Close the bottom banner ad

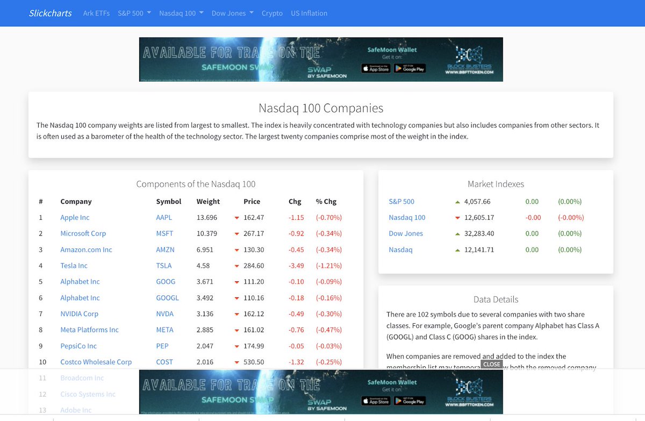tap(492, 364)
